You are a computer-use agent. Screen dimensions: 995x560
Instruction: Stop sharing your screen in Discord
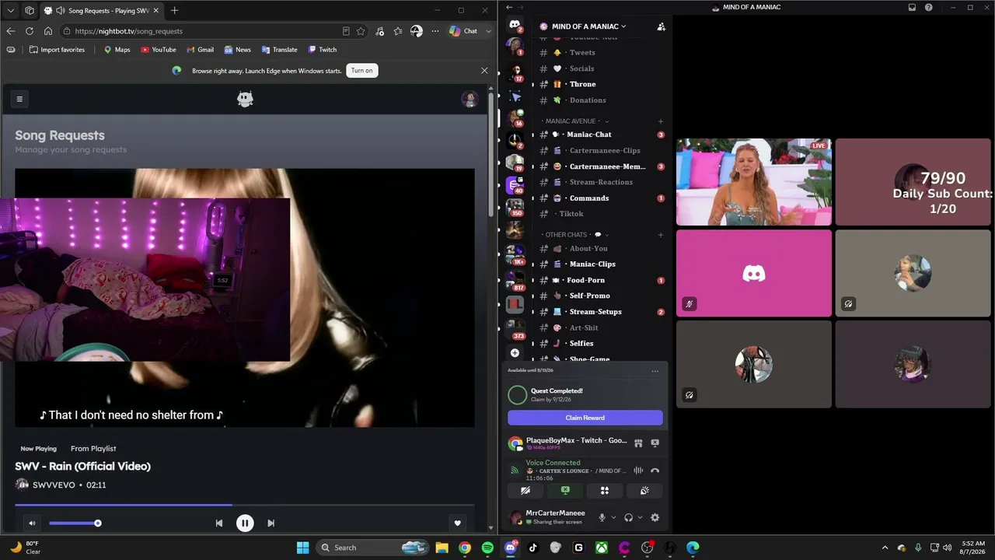[565, 491]
